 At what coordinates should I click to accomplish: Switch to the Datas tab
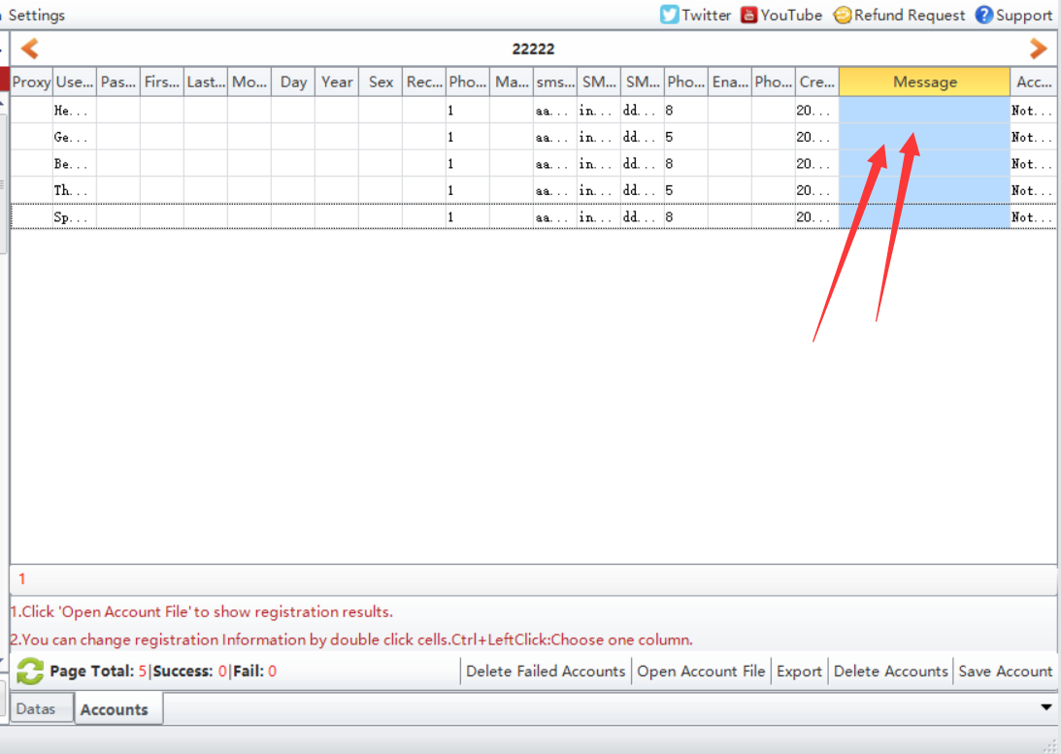click(36, 709)
